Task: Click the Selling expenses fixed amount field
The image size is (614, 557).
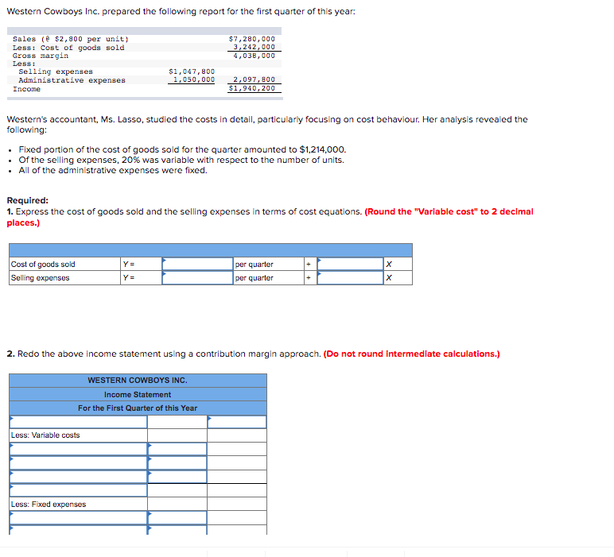Action: point(198,278)
